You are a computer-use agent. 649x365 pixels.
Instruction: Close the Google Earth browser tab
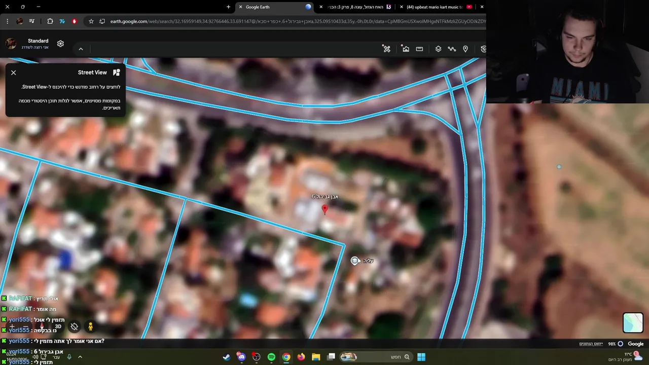pos(240,7)
